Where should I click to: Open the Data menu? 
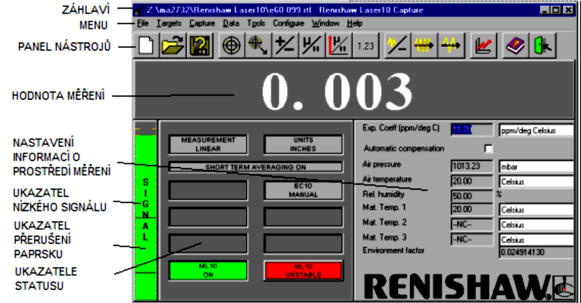point(231,23)
